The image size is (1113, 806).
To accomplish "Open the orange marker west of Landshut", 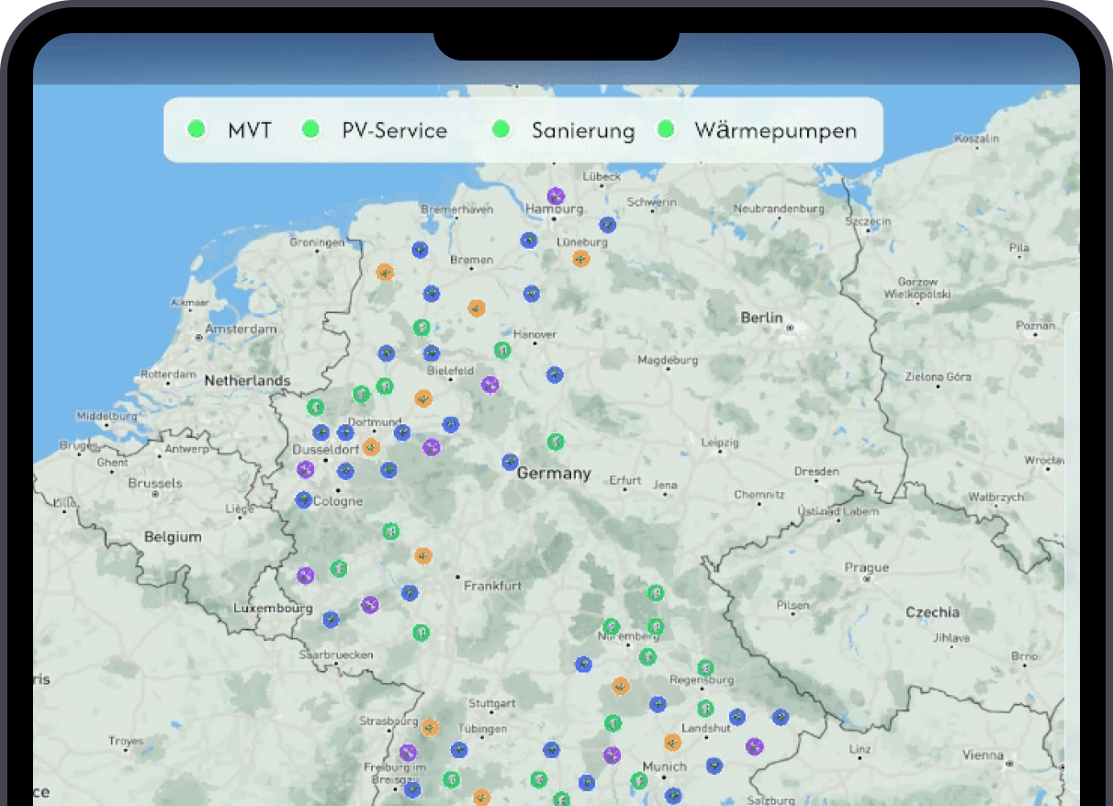I will coord(673,741).
